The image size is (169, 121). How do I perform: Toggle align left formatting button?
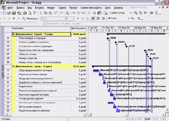93,18
